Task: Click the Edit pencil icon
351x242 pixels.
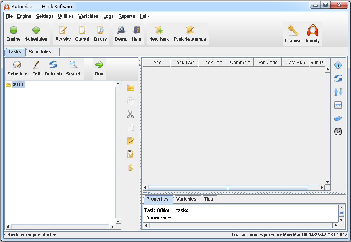Action: [36, 65]
